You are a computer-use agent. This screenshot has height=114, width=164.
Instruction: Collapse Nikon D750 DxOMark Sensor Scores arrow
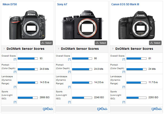[4, 48]
